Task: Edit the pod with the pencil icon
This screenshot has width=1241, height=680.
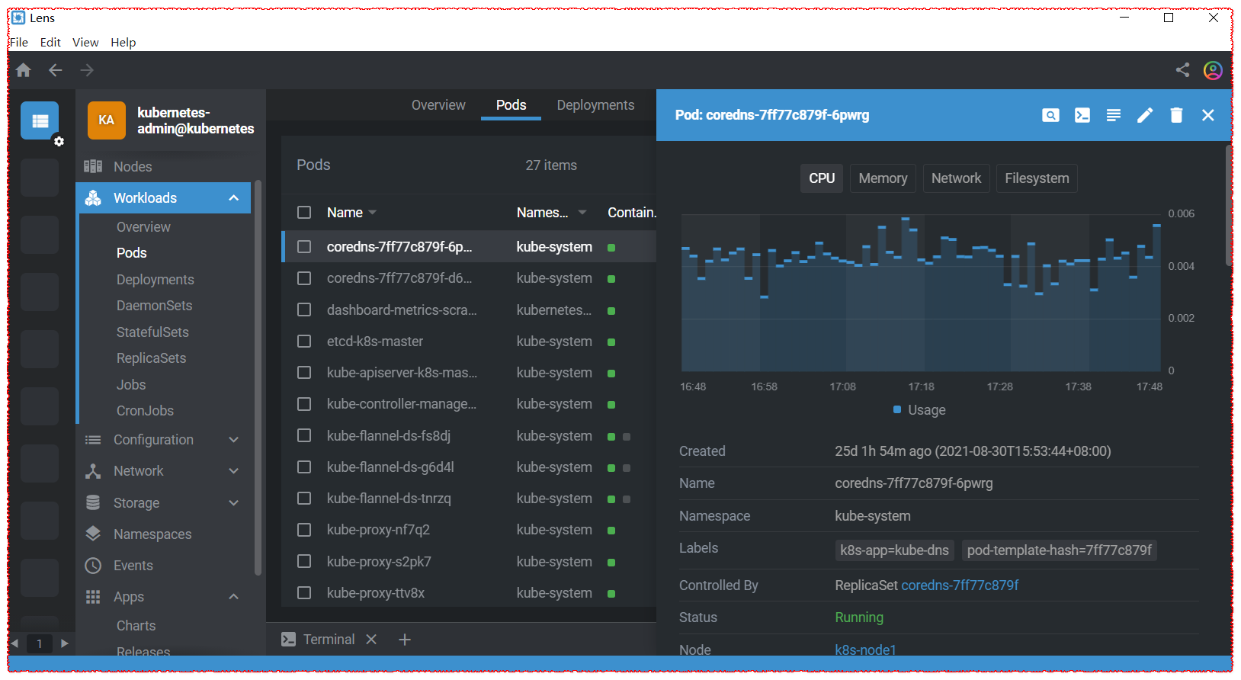Action: coord(1145,115)
